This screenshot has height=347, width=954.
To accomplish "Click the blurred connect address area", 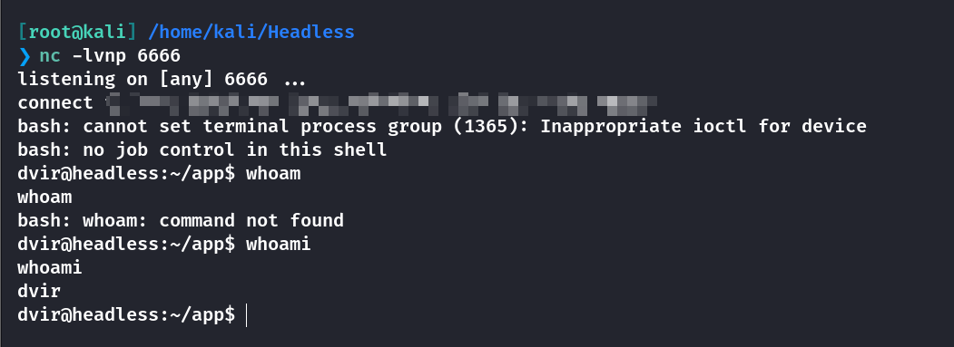I will click(381, 103).
